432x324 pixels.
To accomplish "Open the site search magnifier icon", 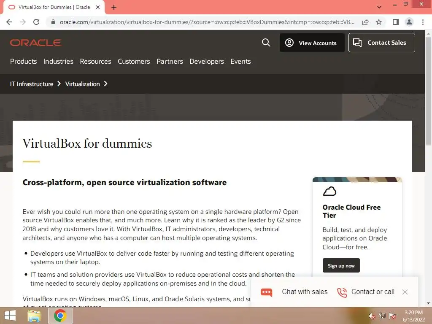I will [266, 43].
